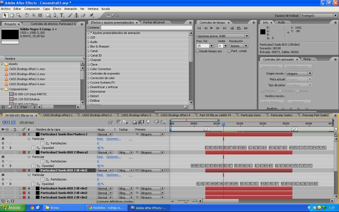Toggle Opacidad stopwatch for Particulas2 layer
Viewport: 339px width, 212px height.
pyautogui.click(x=34, y=166)
